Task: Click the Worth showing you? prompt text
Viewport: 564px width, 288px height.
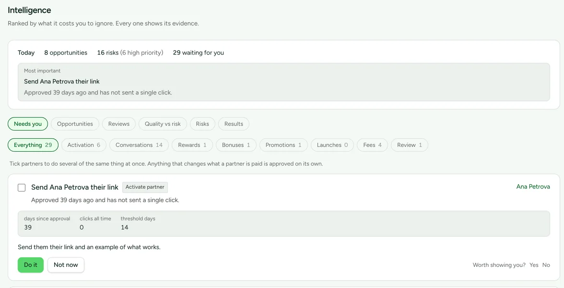Action: [x=499, y=265]
